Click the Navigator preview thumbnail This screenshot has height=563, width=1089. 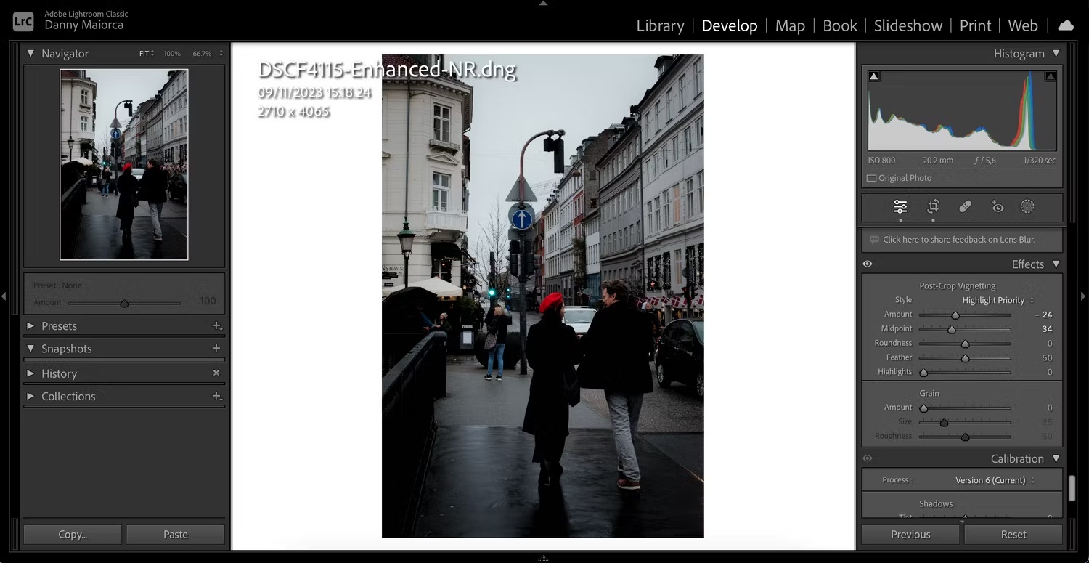124,165
